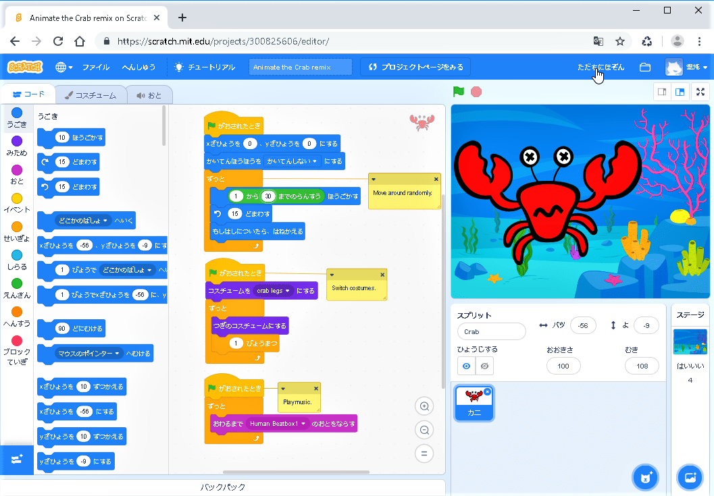Select the せいぎょ block category

point(17,231)
